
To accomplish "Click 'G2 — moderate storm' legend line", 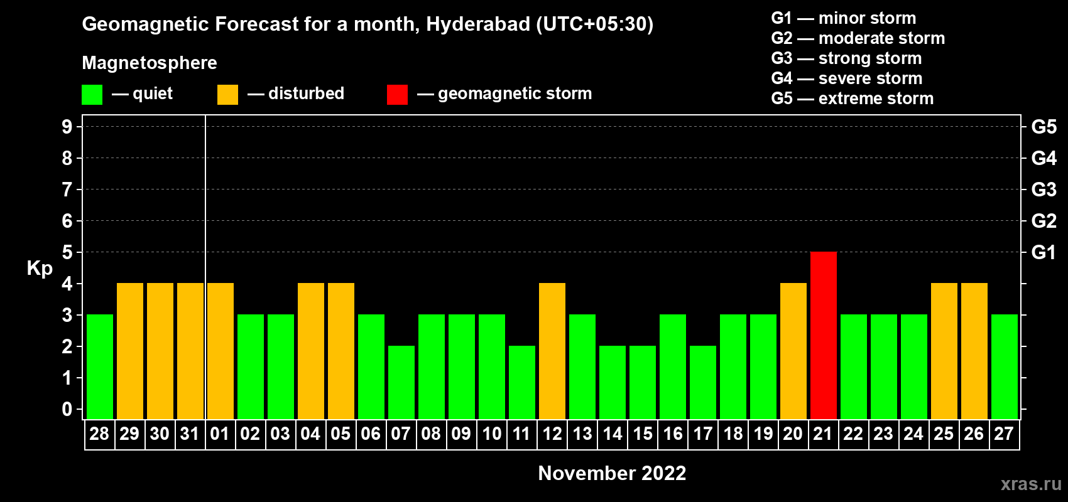I will point(858,38).
